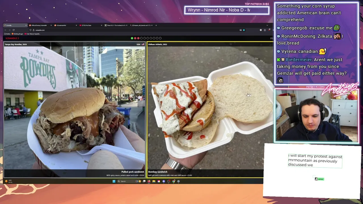Click the green first-round progress dot
The height and width of the screenshot is (204, 363).
132,38
